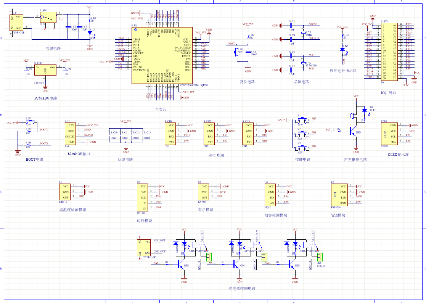
Task: Select the LDO3V3 regulator component
Action: point(45,70)
